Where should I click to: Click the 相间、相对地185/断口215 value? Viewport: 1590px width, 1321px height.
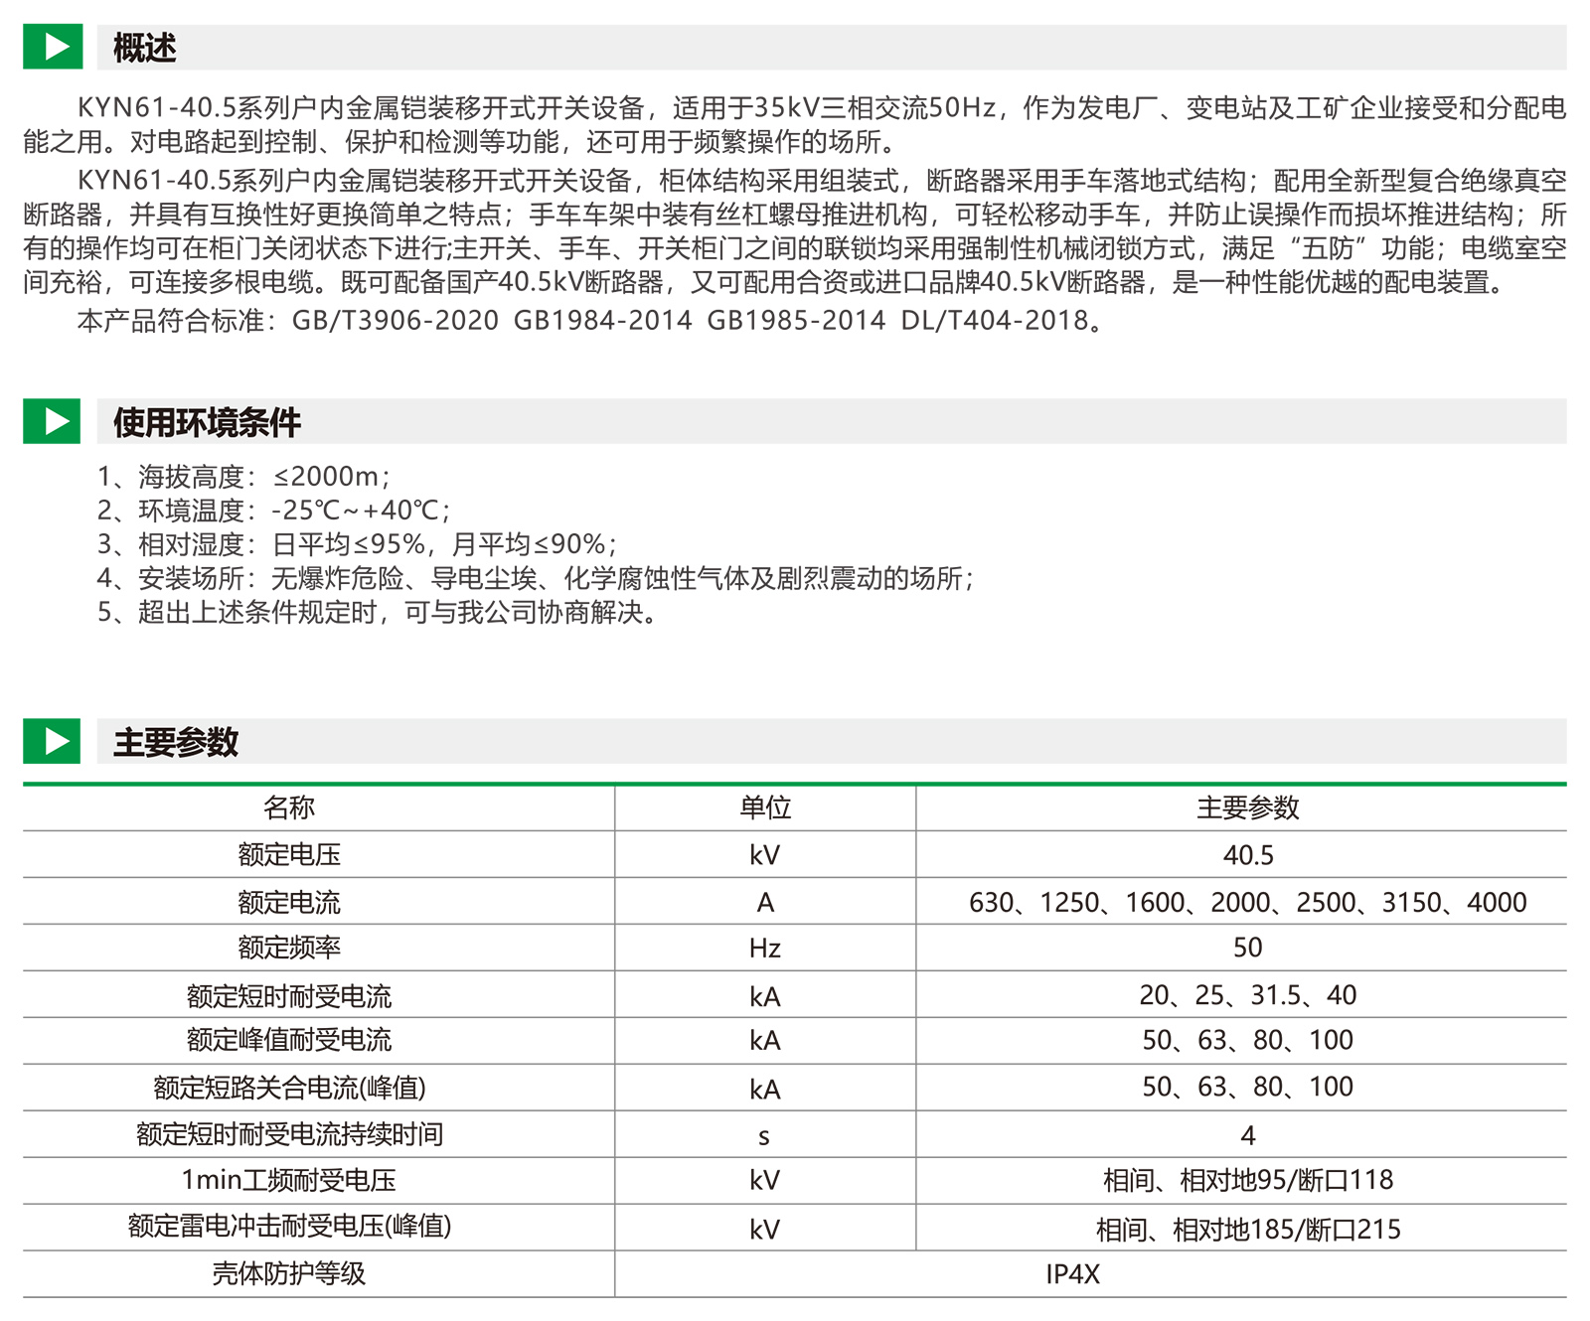coord(1247,1230)
